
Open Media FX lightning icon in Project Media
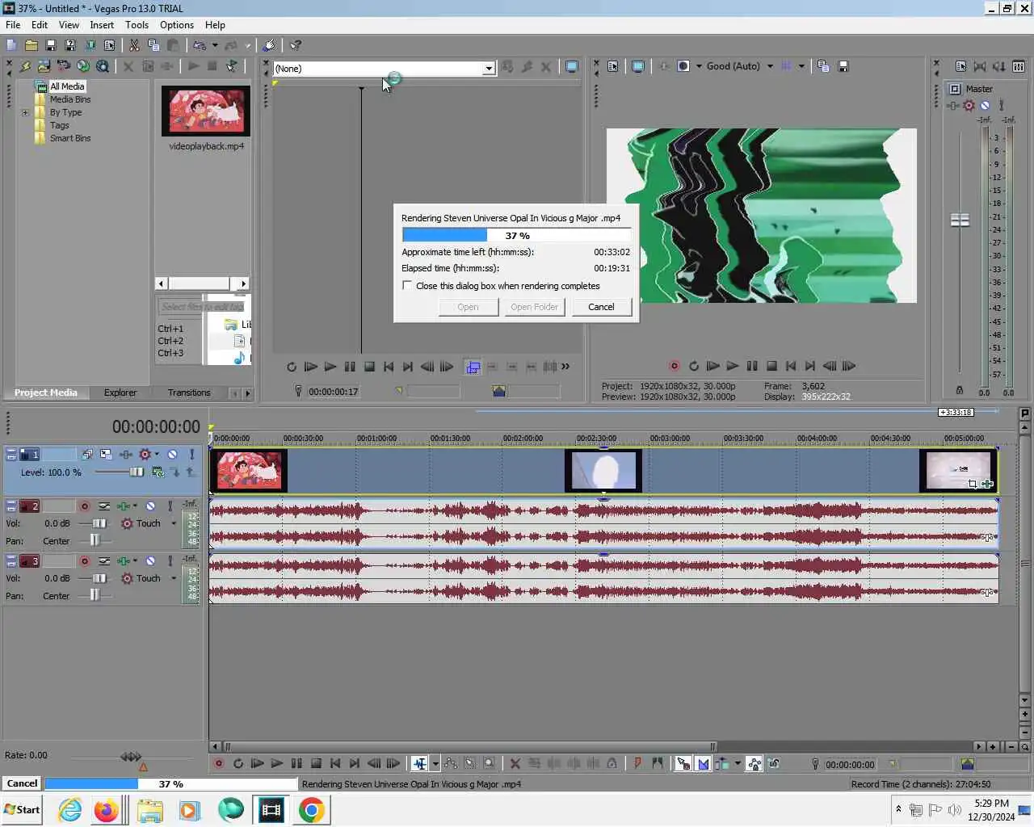[25, 66]
